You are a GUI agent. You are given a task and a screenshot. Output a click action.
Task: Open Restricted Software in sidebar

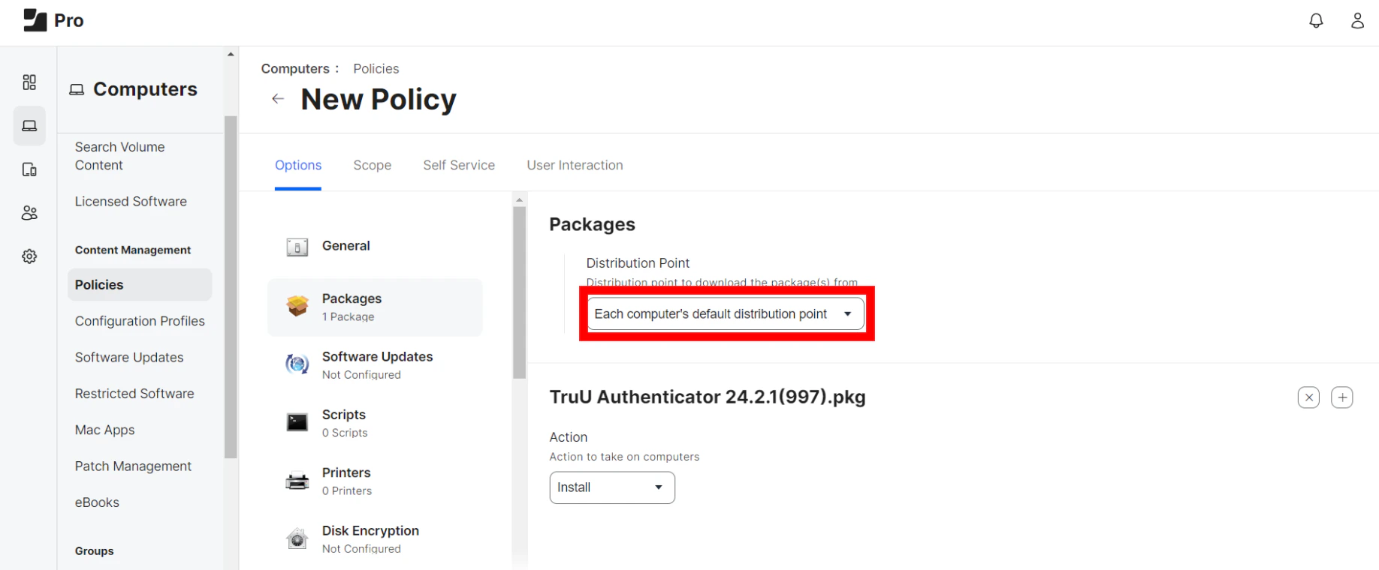(134, 394)
